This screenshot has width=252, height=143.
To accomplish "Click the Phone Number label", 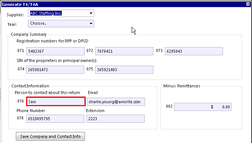I will click(x=31, y=111).
